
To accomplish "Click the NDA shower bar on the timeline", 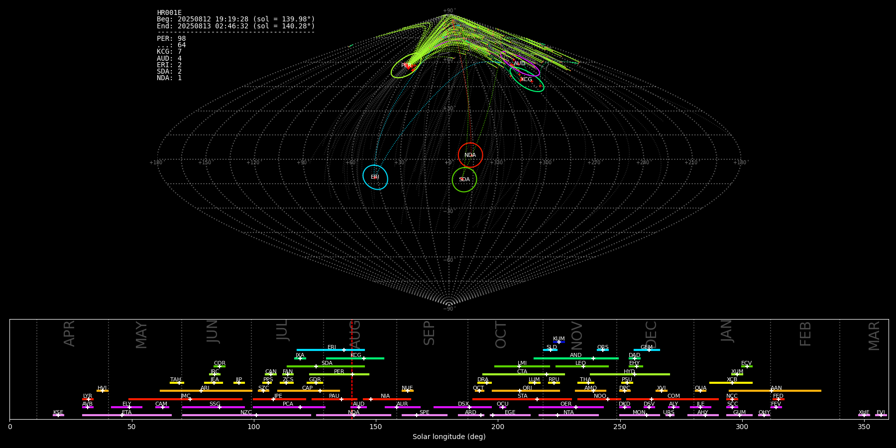I will (353, 415).
